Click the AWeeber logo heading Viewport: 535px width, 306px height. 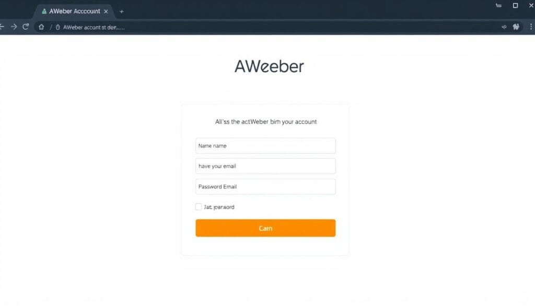coord(269,66)
